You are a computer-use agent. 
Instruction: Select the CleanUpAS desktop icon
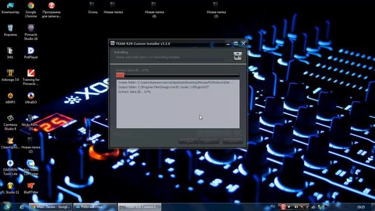pos(11,143)
